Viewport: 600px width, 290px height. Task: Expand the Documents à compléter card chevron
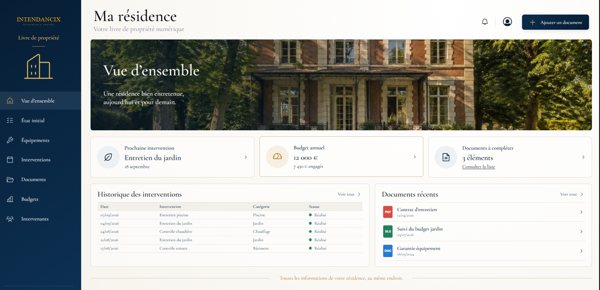click(583, 157)
